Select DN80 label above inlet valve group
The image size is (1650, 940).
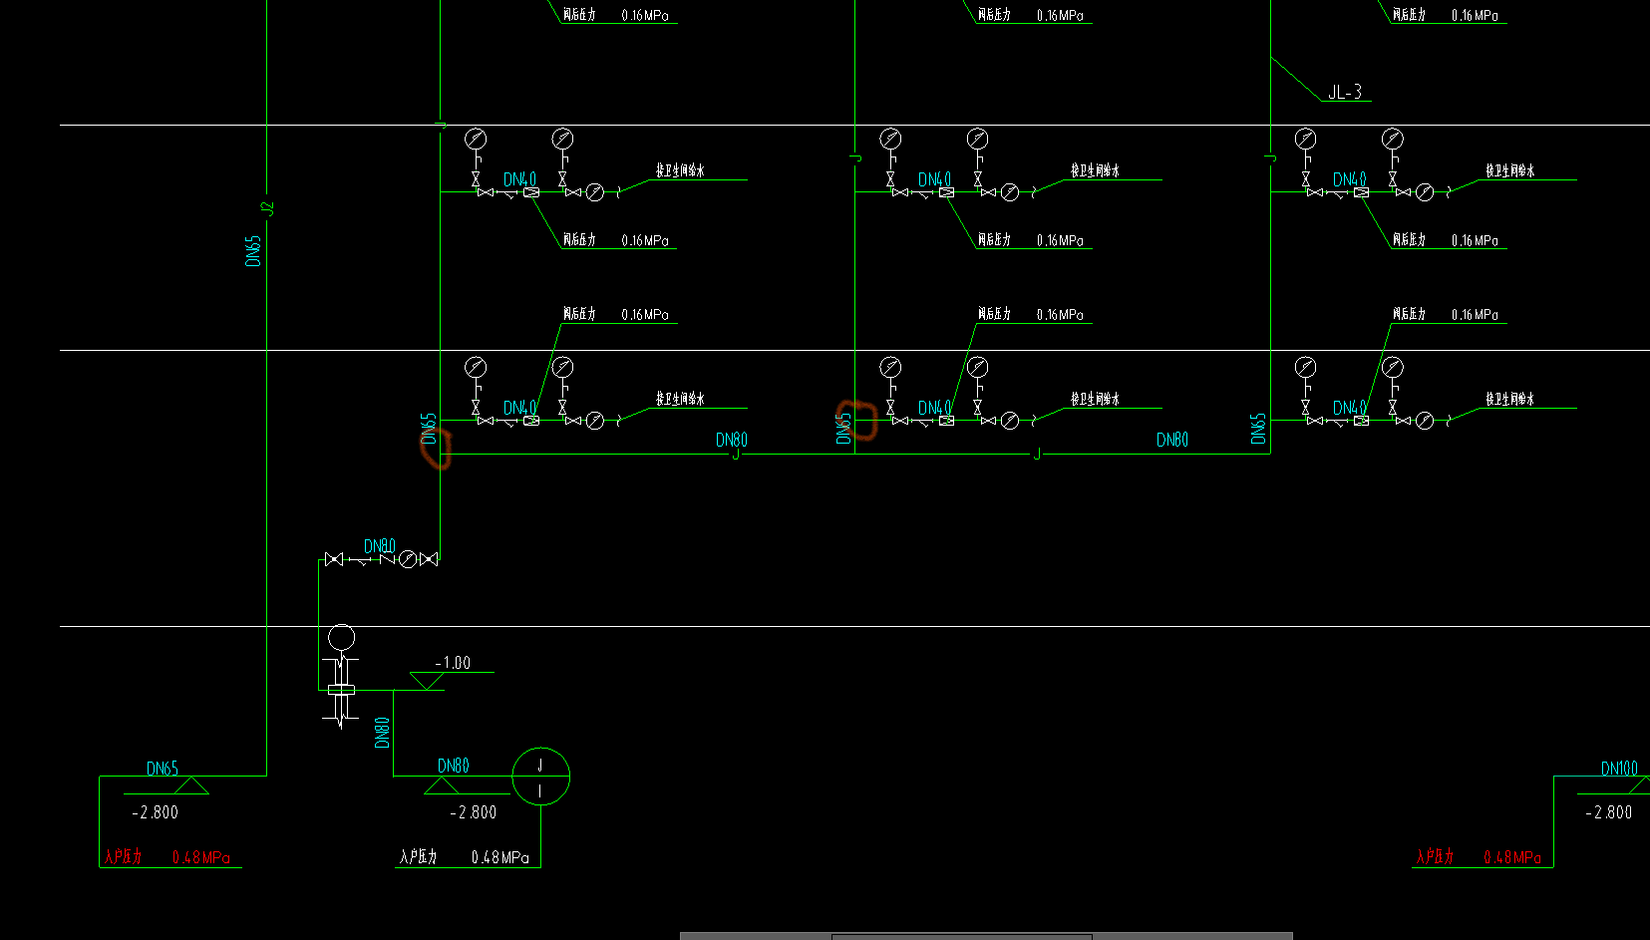[x=380, y=546]
